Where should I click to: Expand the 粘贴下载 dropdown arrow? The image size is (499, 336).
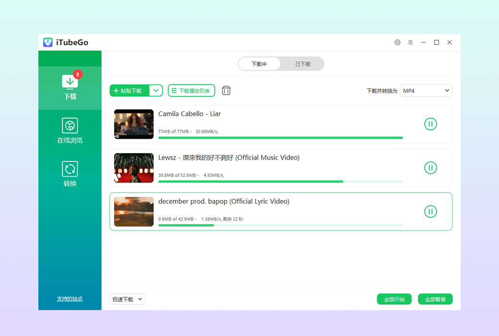156,90
